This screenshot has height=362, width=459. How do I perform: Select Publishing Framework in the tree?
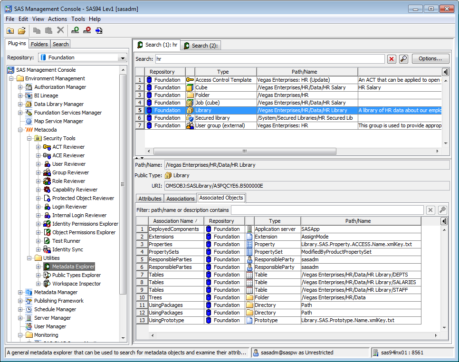(59, 301)
